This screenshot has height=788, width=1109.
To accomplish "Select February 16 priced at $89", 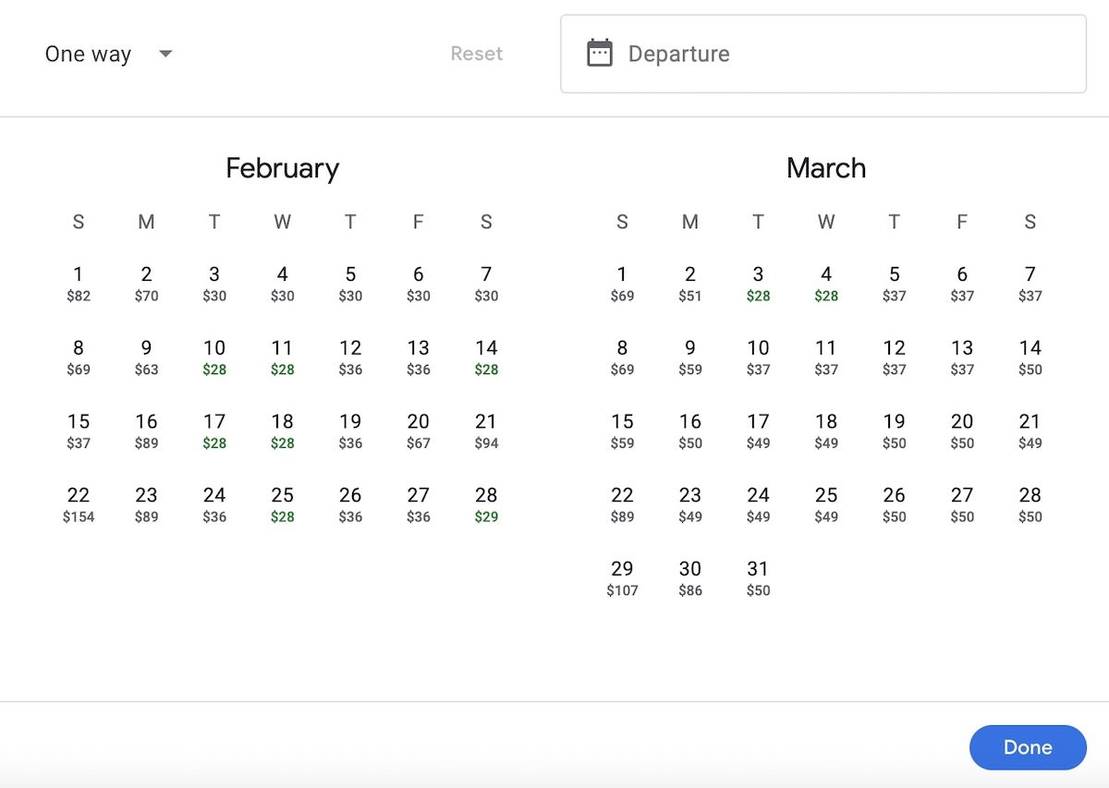I will click(x=146, y=430).
